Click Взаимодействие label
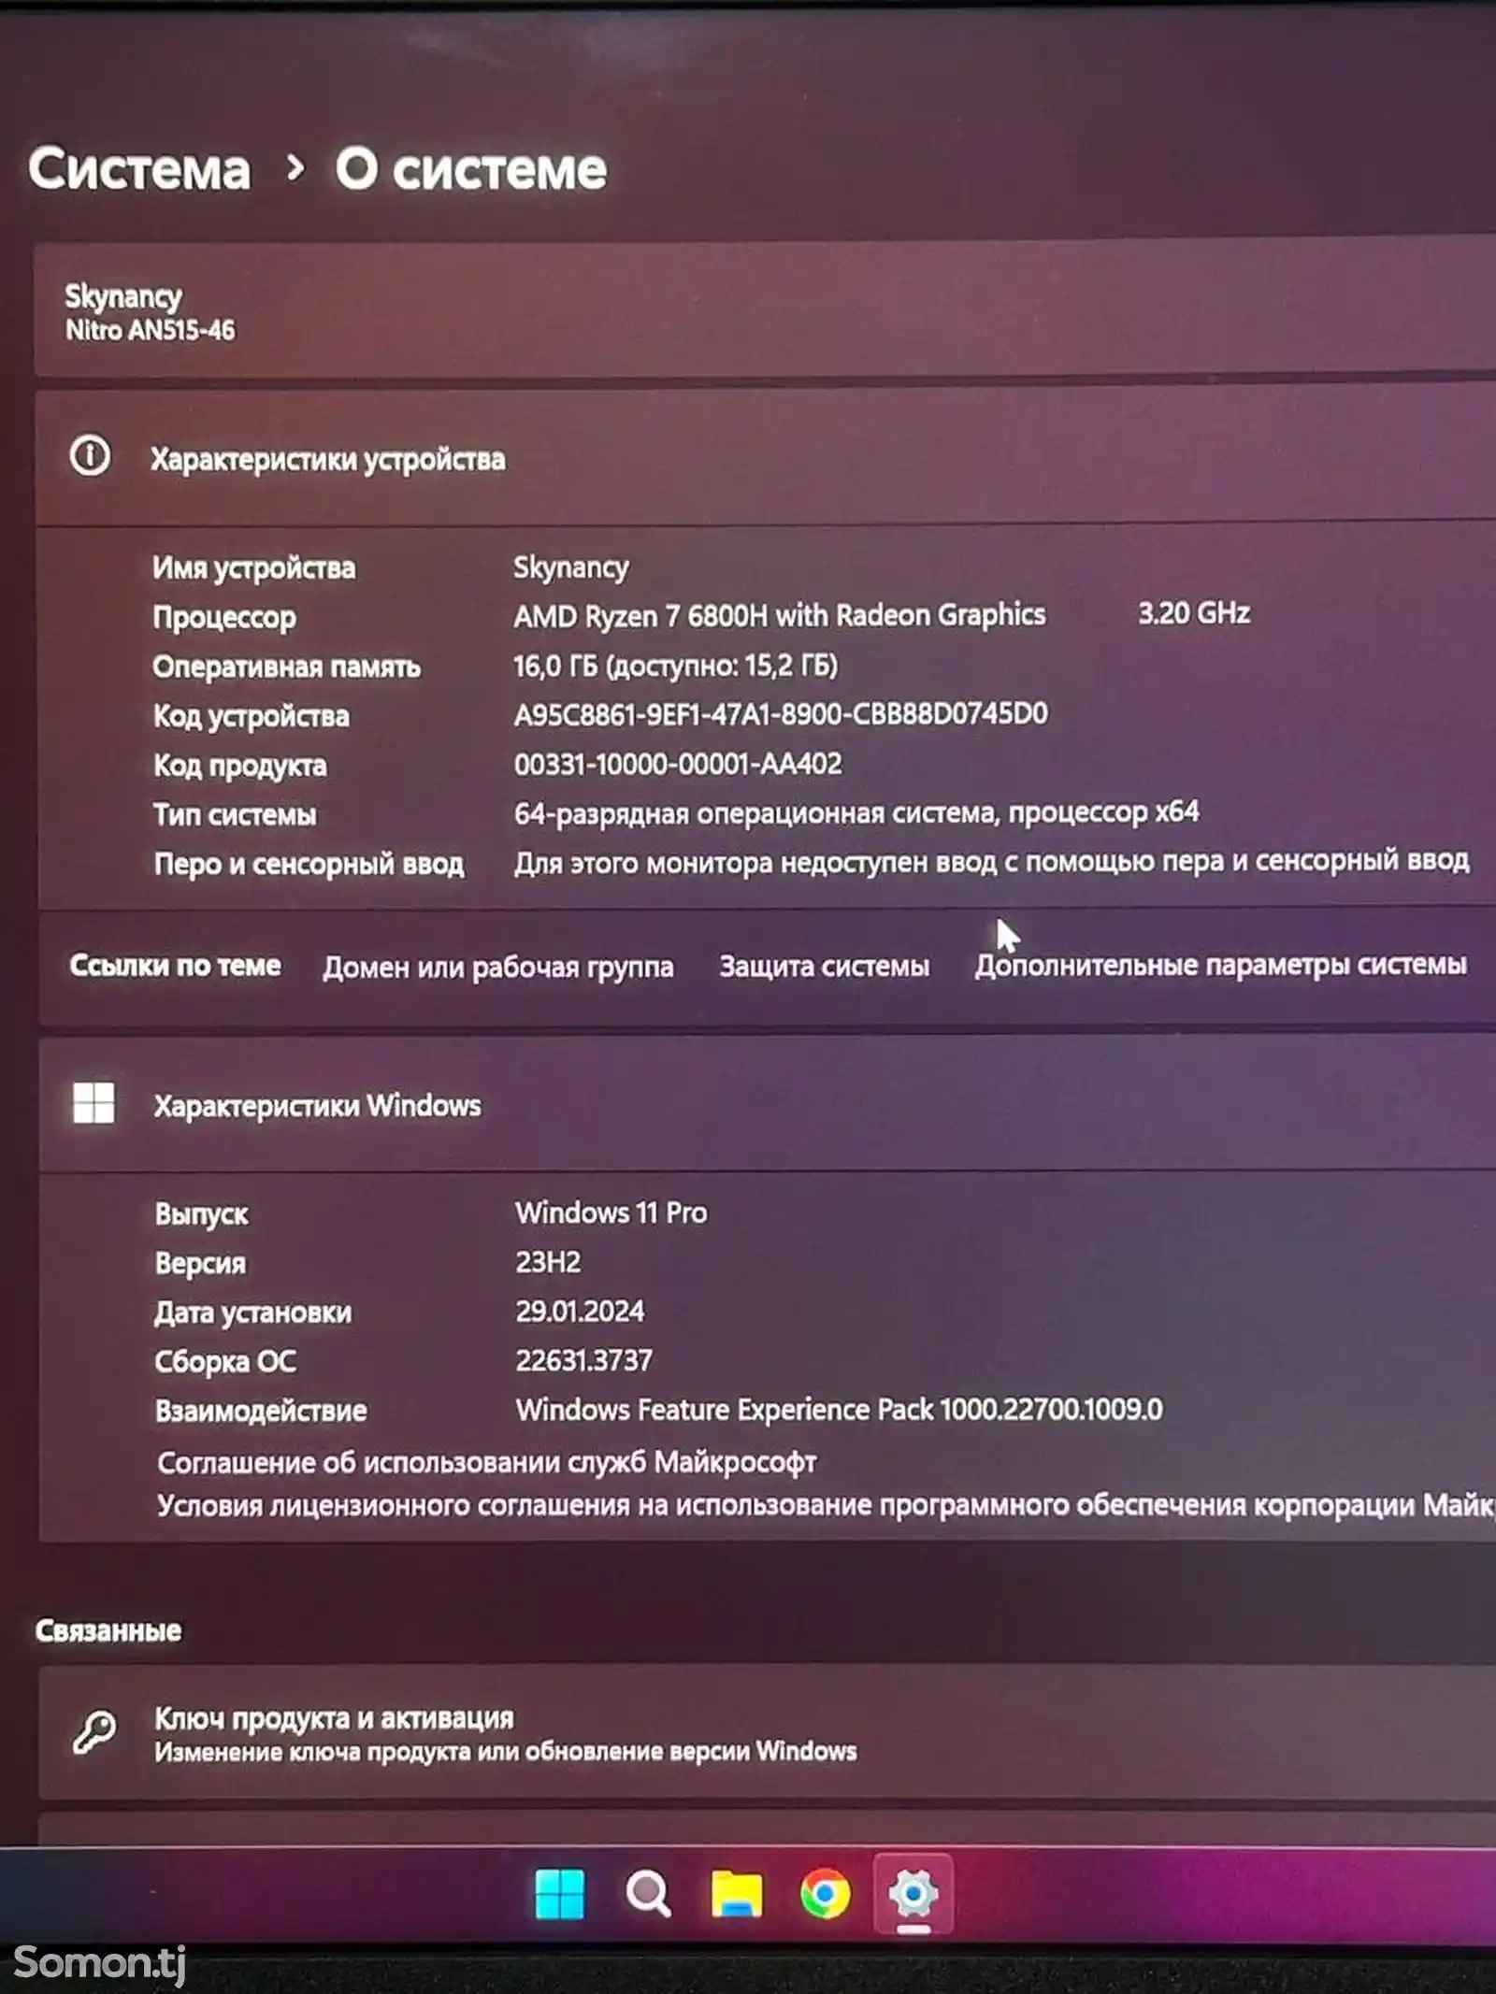Image resolution: width=1496 pixels, height=1994 pixels. click(261, 1411)
